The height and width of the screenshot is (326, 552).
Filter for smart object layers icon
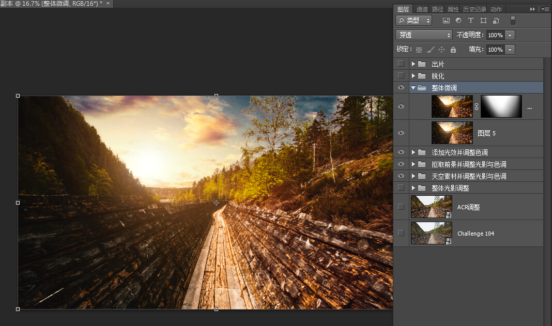(496, 21)
